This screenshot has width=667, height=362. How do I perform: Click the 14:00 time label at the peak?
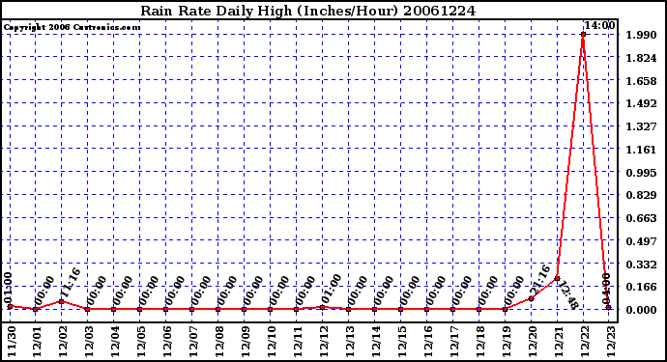599,25
